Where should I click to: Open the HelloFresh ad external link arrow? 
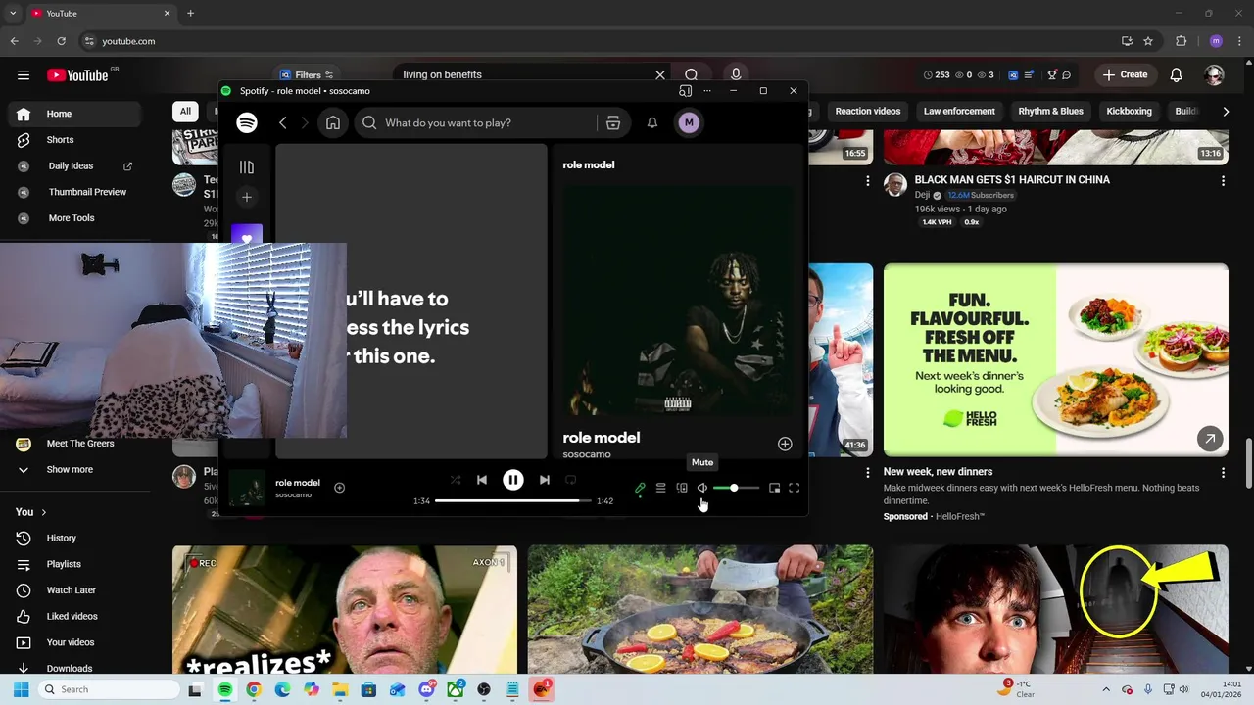coord(1210,439)
